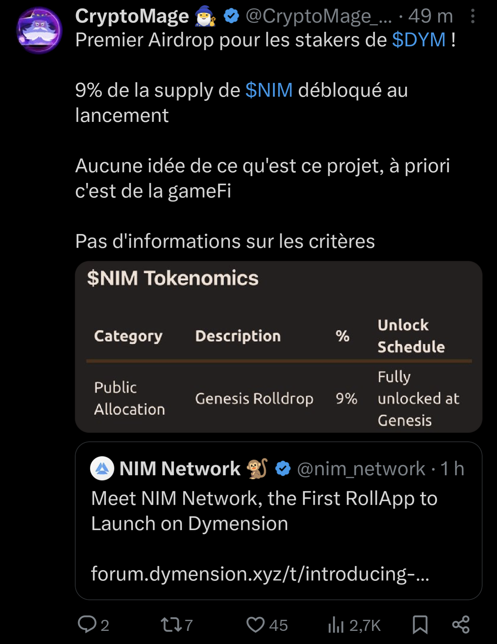Open the $DYM cashtag link
This screenshot has width=497, height=644.
419,40
